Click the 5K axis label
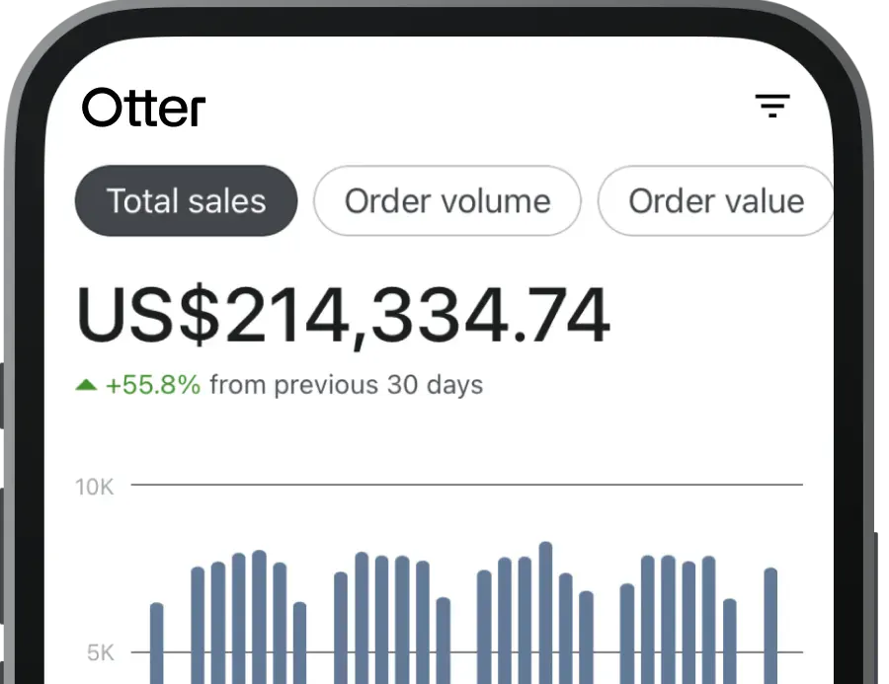889x684 pixels. 99,652
